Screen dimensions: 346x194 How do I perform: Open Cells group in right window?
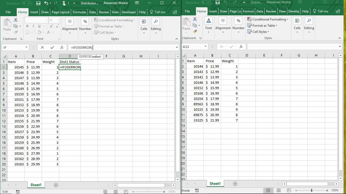297,25
